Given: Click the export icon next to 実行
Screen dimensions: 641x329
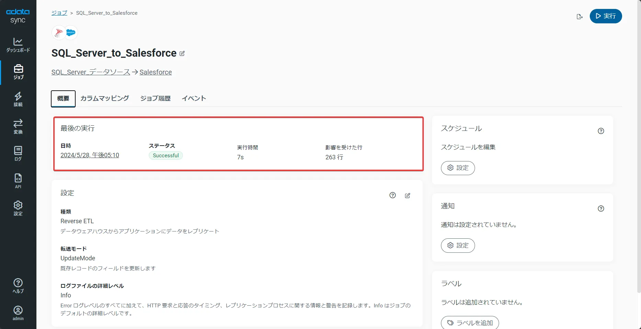Looking at the screenshot, I should tap(579, 16).
